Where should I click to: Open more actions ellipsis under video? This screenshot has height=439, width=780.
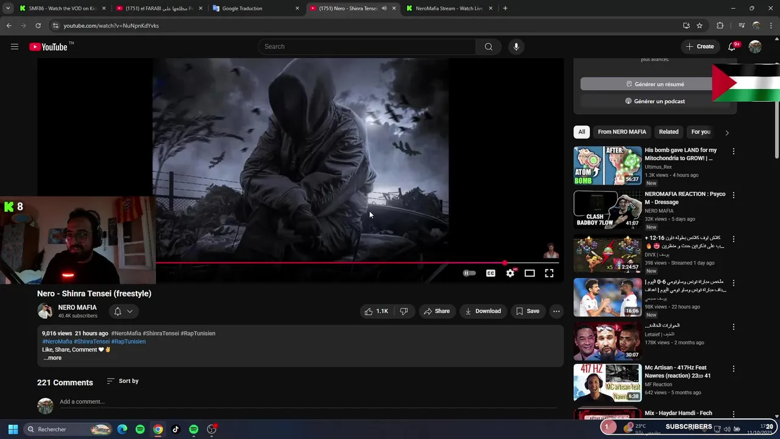(556, 311)
